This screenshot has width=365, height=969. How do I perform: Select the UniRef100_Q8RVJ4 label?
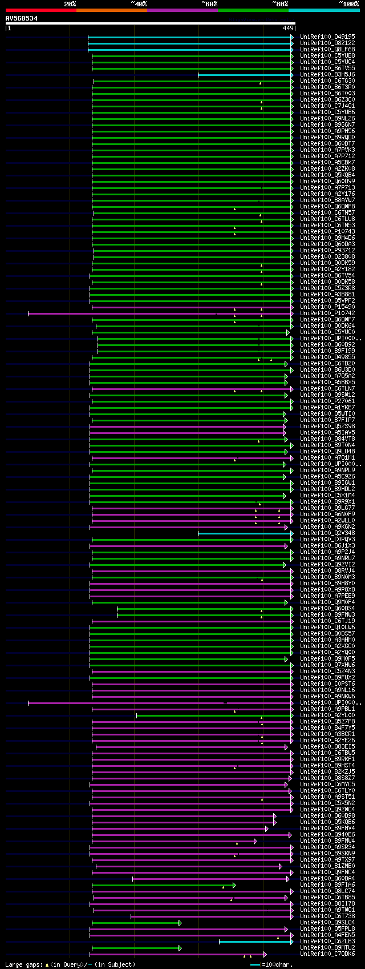[327, 570]
